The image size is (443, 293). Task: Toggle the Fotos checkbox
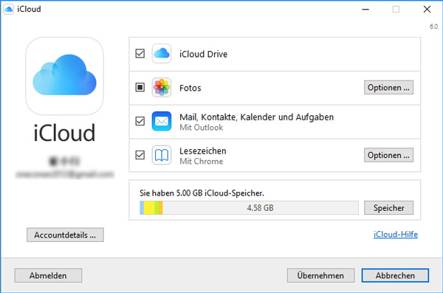pos(140,87)
